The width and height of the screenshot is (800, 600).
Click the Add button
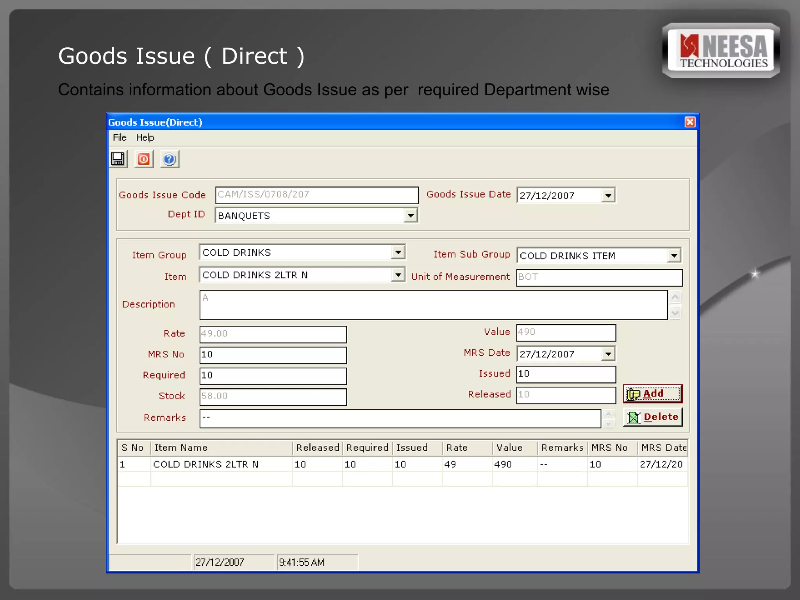click(x=653, y=394)
